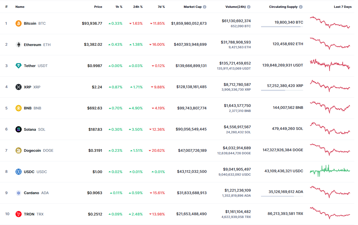Open Ethereum 7-day sparkline chart

click(330, 43)
